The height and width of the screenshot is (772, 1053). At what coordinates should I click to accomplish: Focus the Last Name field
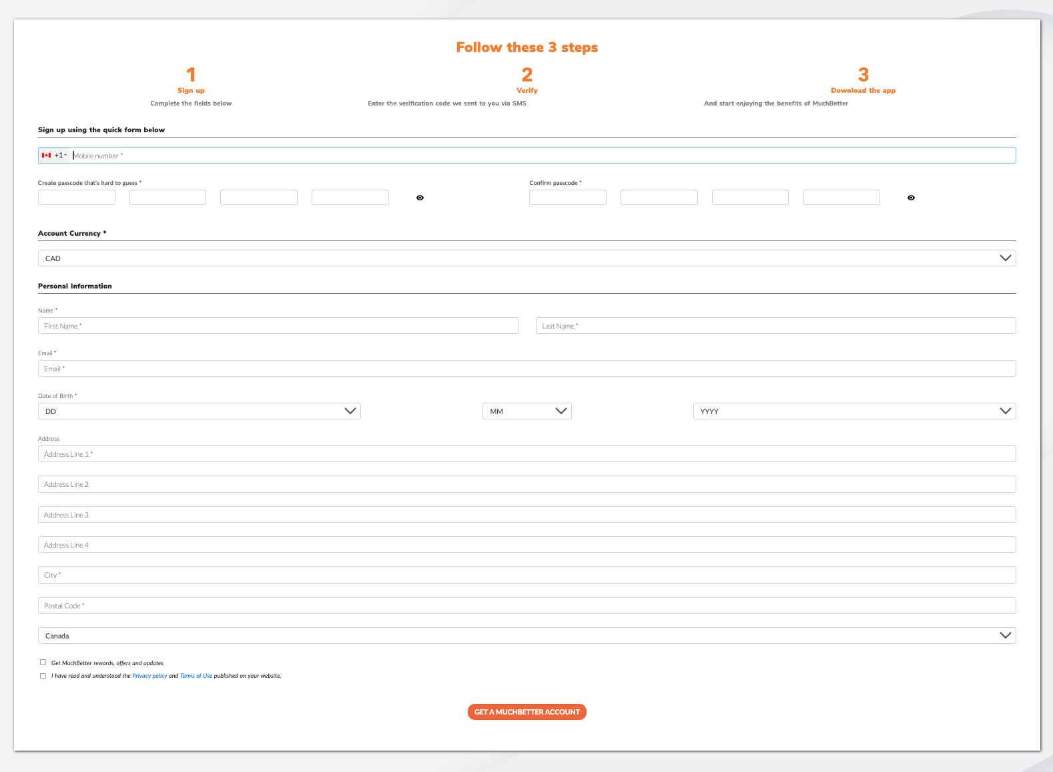pyautogui.click(x=775, y=326)
